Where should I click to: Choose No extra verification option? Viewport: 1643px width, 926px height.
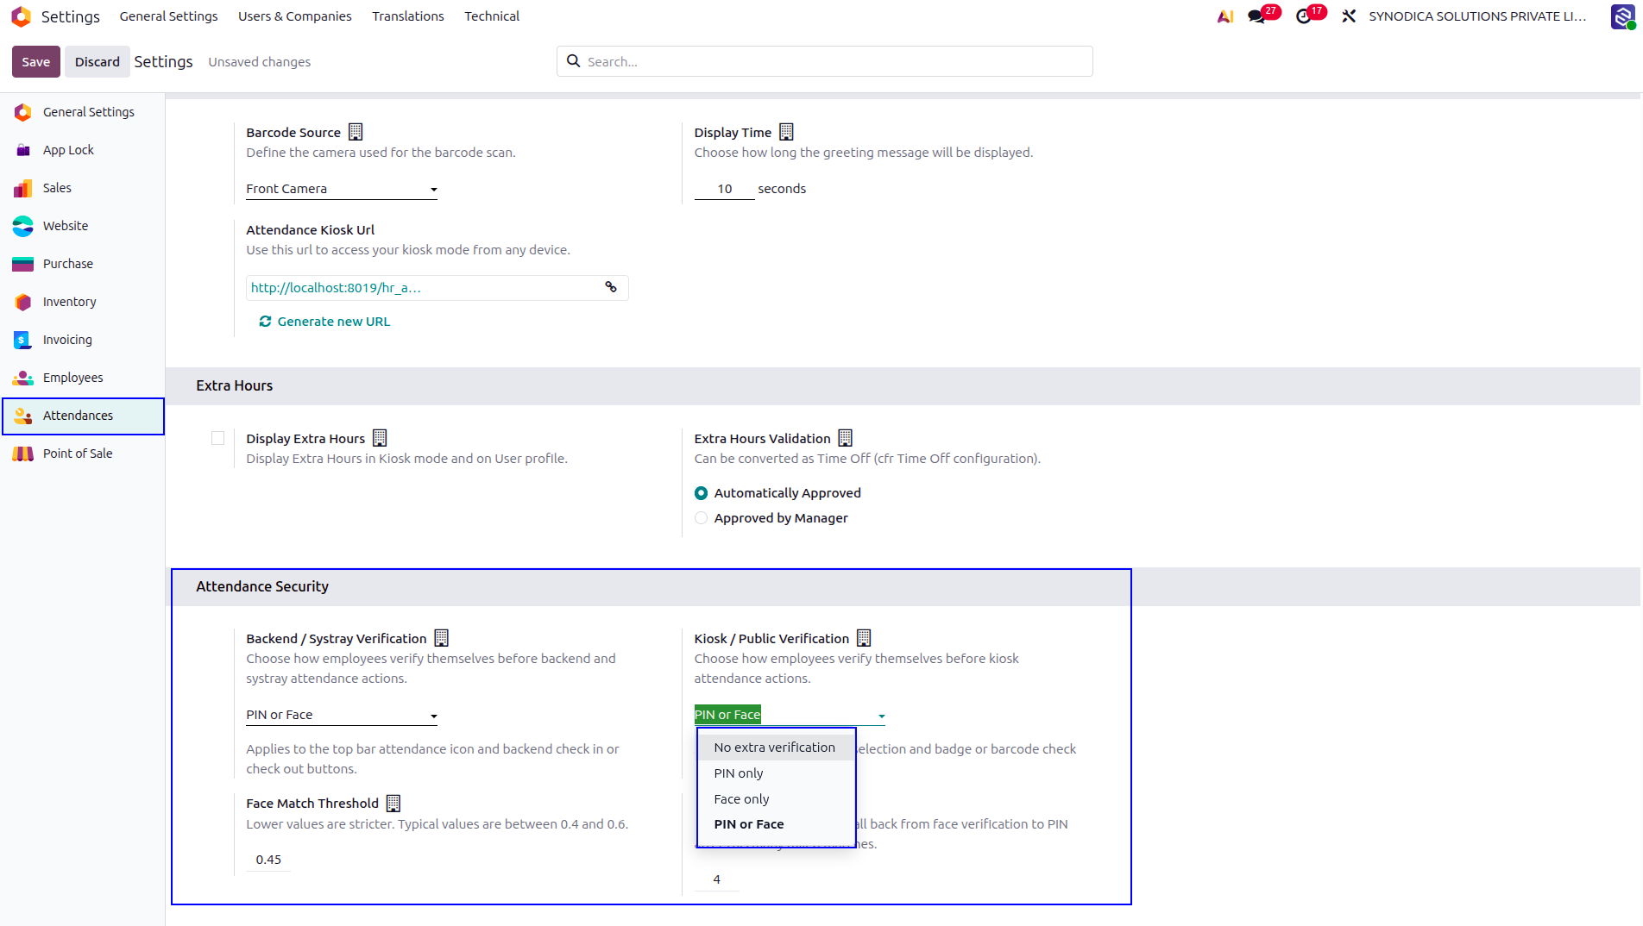click(775, 748)
